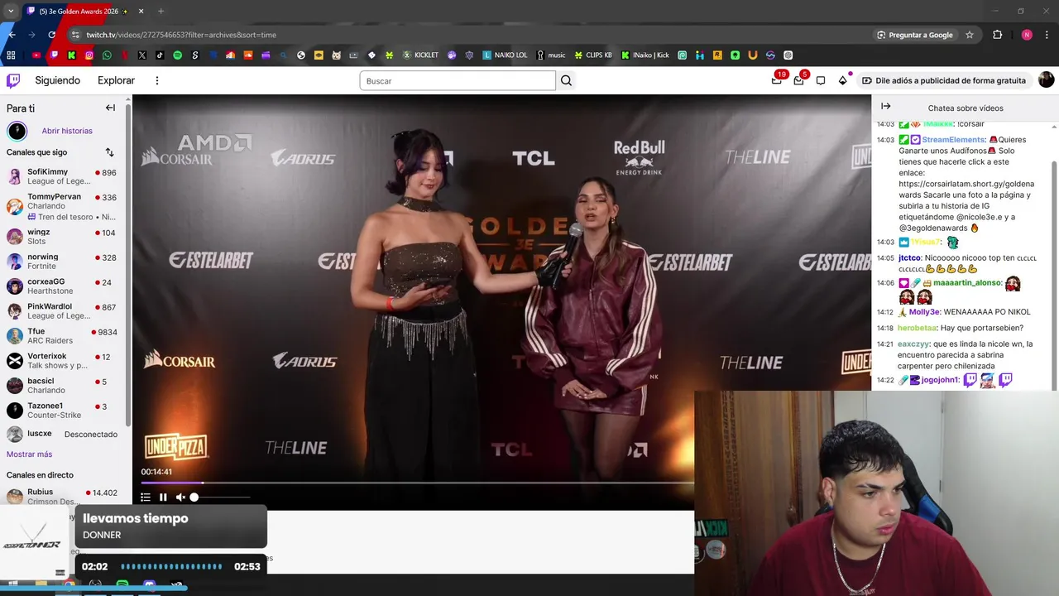The height and width of the screenshot is (596, 1059).
Task: Go back in browser
Action: pos(12,35)
